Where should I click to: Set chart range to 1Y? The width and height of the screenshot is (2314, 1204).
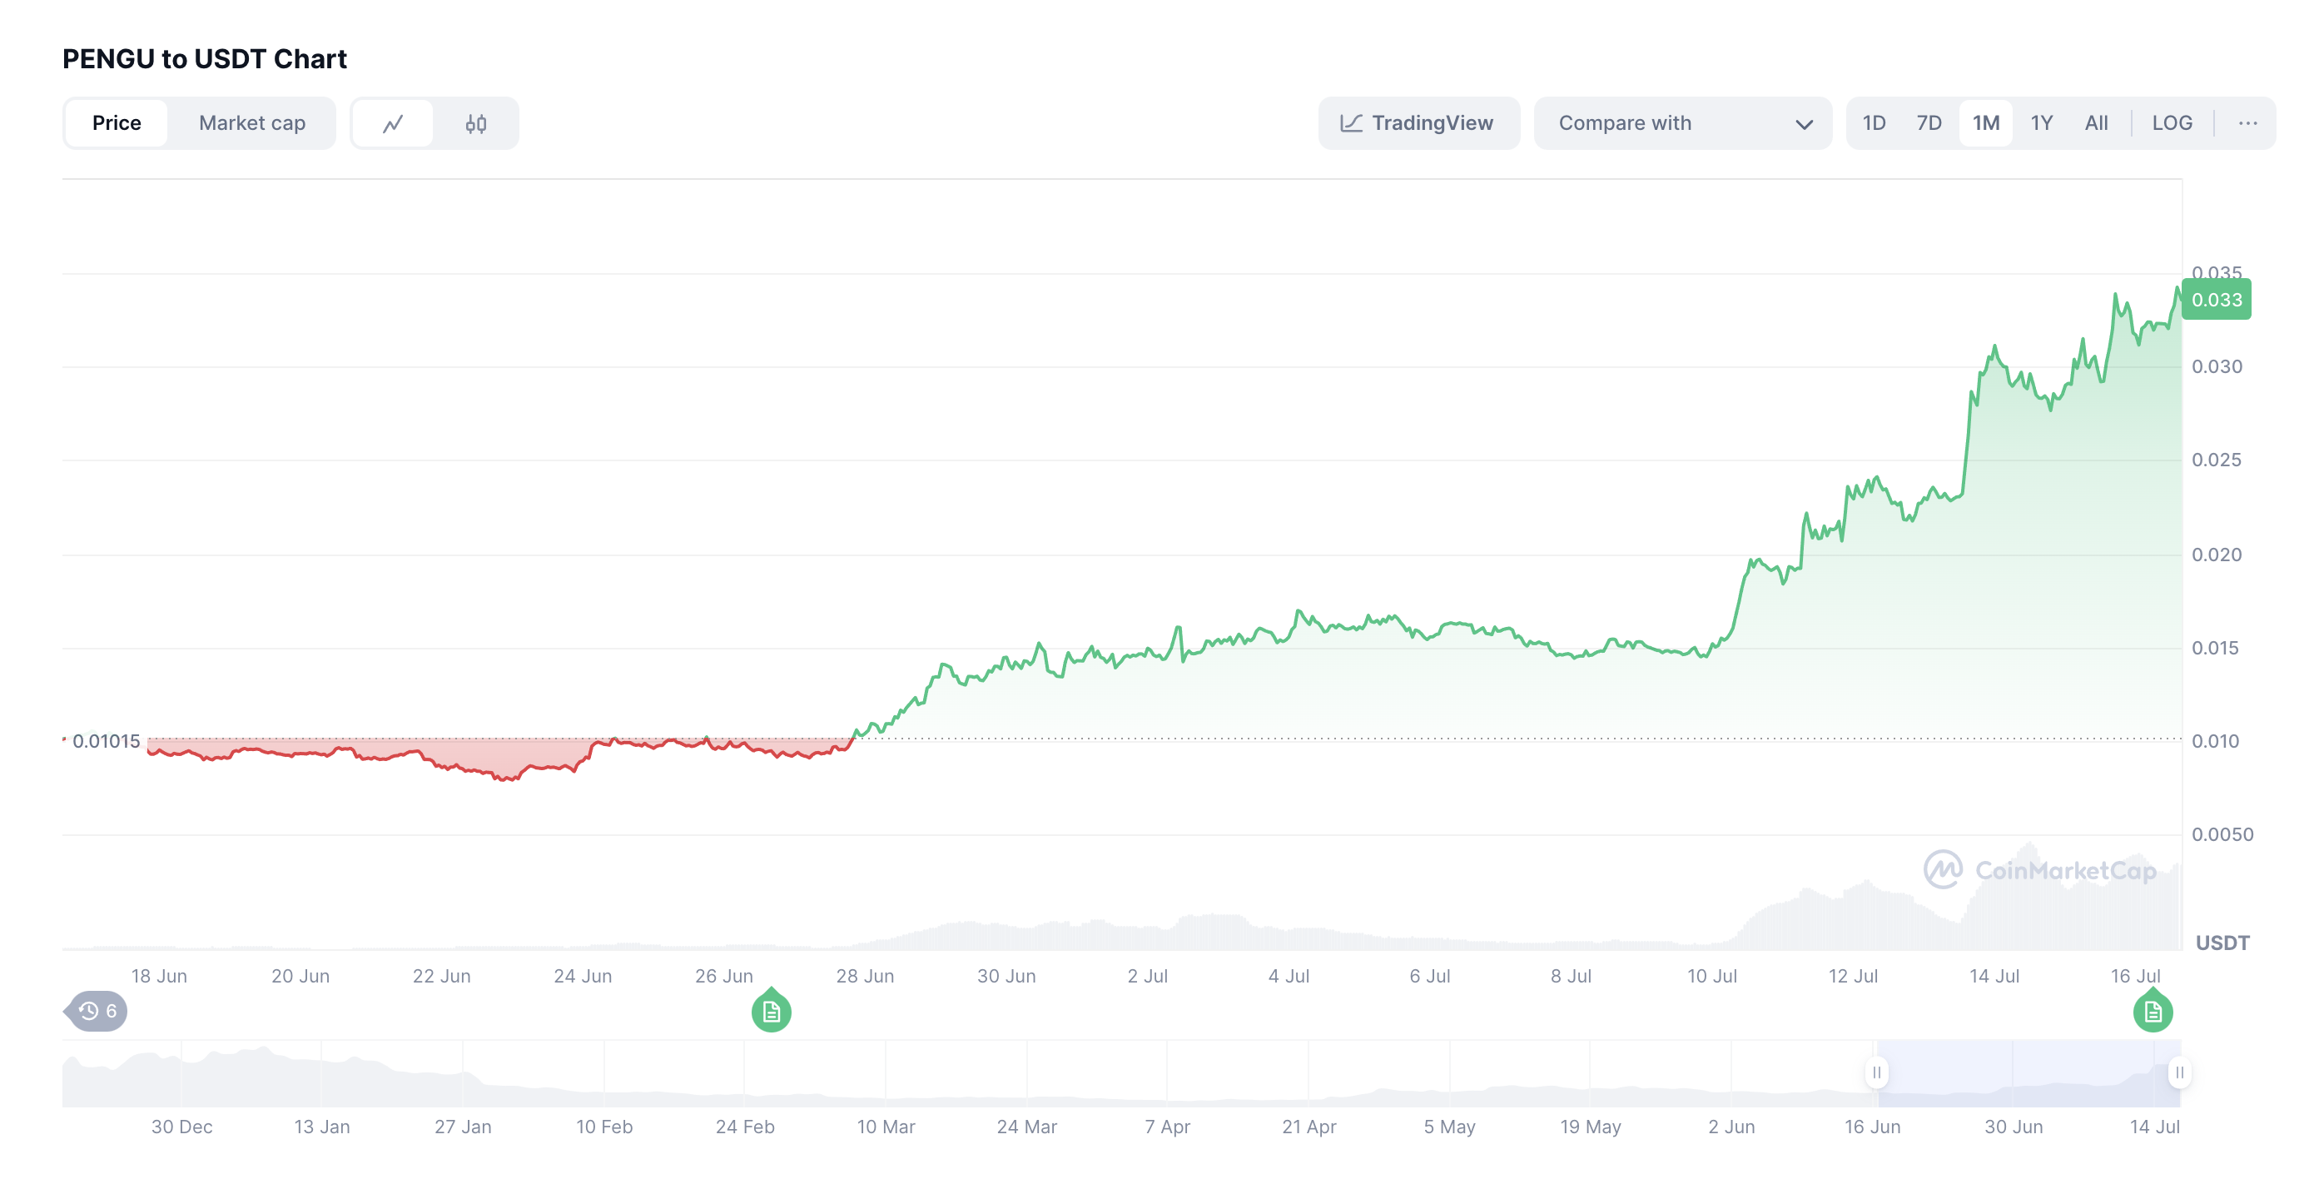tap(2041, 123)
